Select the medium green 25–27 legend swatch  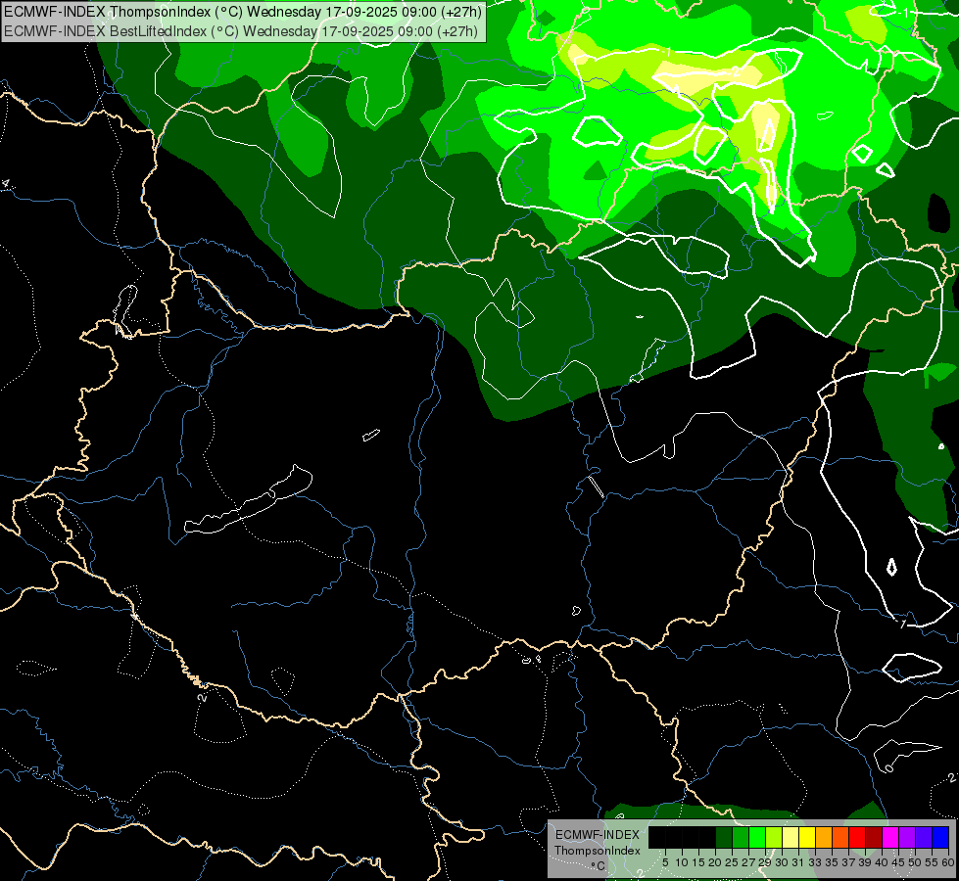pos(741,837)
